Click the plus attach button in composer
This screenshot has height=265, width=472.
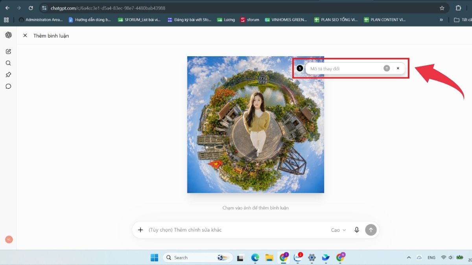tap(140, 230)
